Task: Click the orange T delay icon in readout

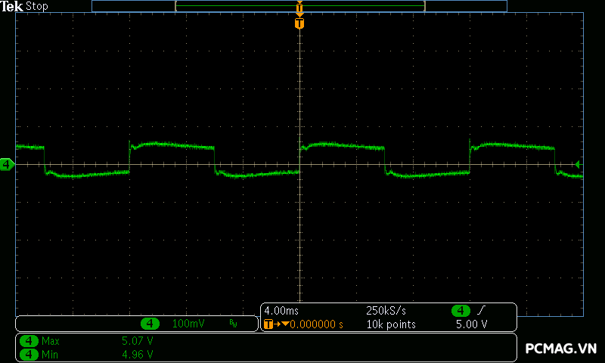Action: 268,324
